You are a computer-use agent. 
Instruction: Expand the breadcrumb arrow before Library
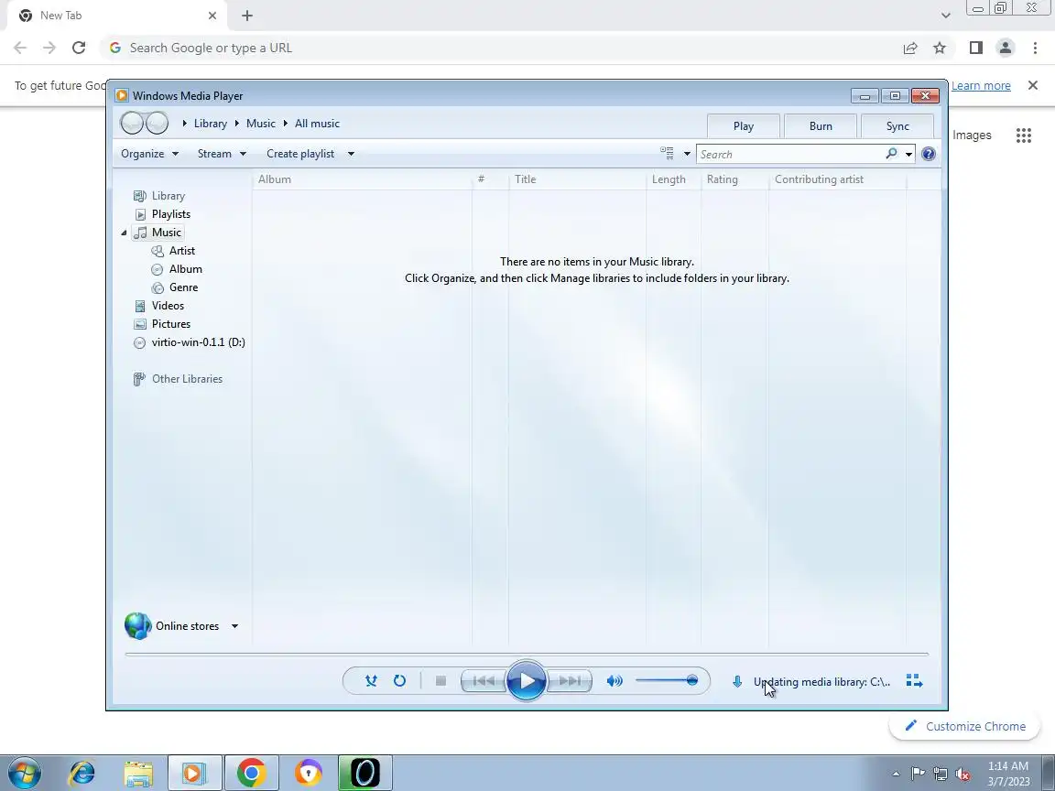click(184, 123)
